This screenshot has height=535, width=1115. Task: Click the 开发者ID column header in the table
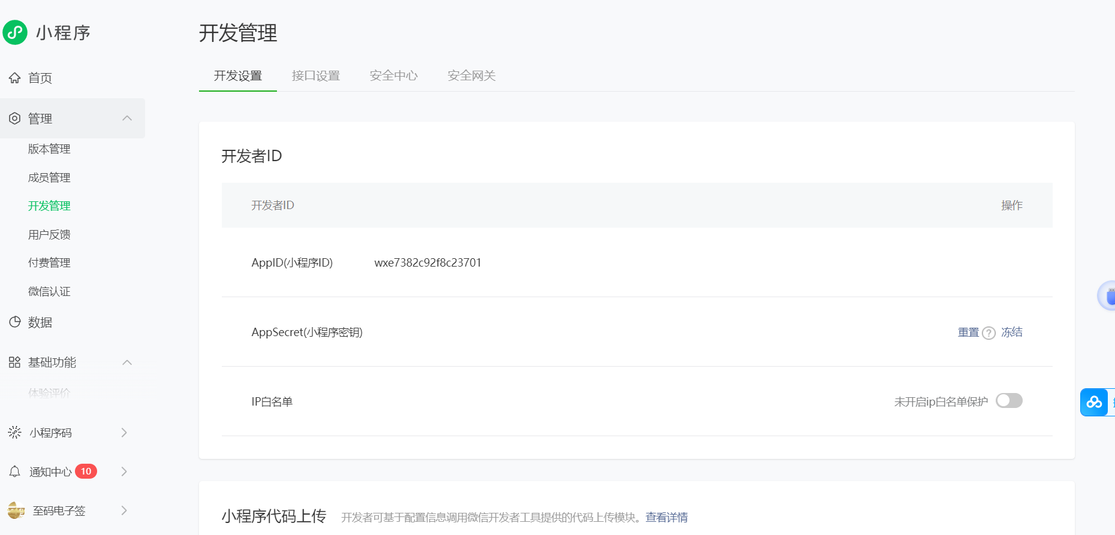(273, 205)
